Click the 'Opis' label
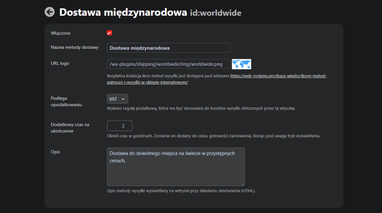The image size is (382, 213). tap(55, 152)
